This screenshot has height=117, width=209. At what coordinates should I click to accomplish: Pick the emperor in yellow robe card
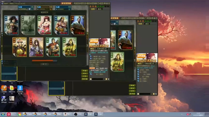[x=20, y=47]
